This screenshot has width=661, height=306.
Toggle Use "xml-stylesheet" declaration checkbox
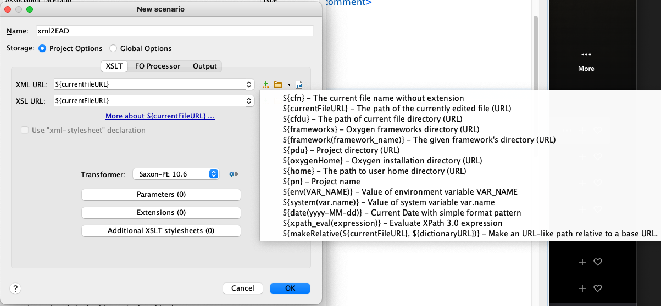(x=25, y=131)
